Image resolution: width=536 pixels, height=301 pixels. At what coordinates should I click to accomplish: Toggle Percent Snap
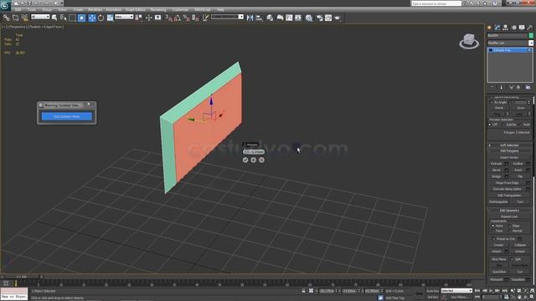pos(186,18)
